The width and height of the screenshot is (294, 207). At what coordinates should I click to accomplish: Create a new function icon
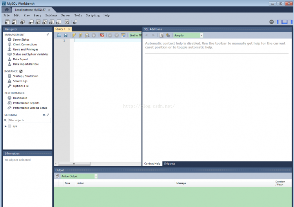[x=59, y=22]
